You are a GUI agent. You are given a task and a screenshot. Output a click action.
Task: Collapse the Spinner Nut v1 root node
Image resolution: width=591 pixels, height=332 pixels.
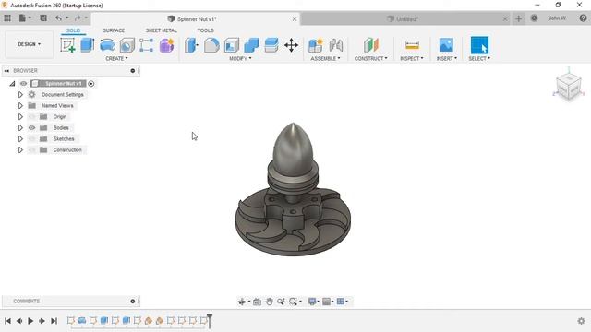[12, 84]
